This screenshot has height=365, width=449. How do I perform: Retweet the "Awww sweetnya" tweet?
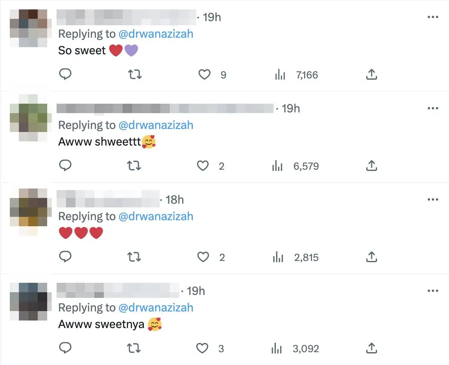point(134,348)
